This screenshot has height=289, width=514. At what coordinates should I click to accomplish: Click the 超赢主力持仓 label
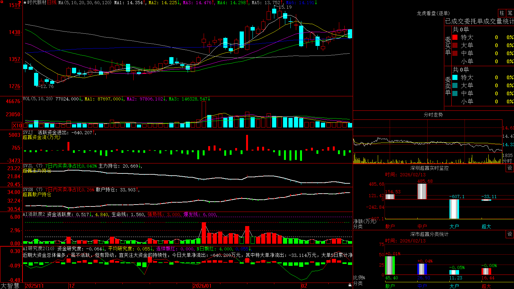(37, 171)
